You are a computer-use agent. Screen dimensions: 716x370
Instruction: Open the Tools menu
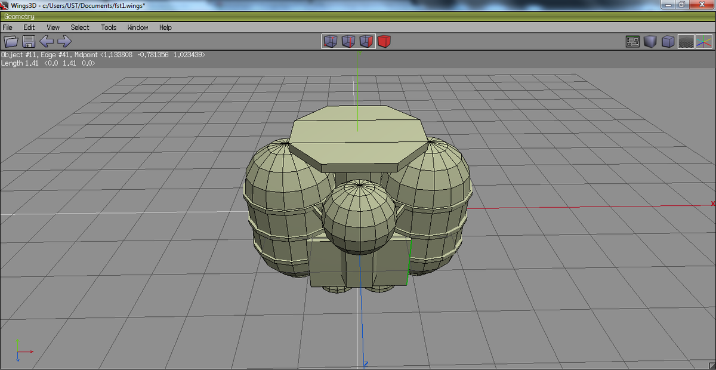click(109, 27)
